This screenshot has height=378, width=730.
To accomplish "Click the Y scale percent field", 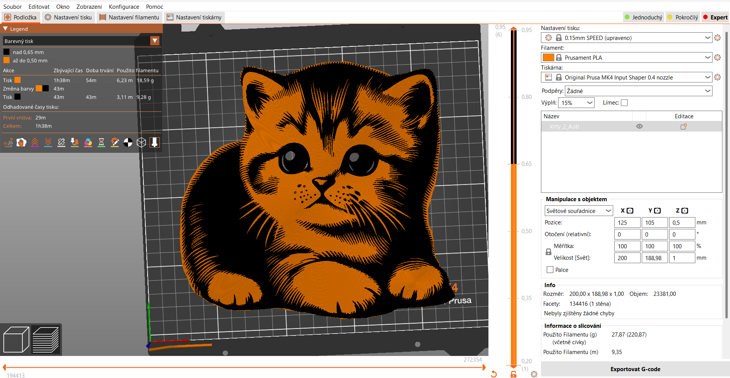I will pyautogui.click(x=654, y=246).
